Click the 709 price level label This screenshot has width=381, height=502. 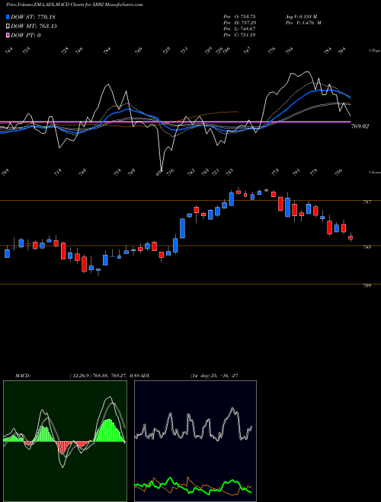pyautogui.click(x=367, y=285)
